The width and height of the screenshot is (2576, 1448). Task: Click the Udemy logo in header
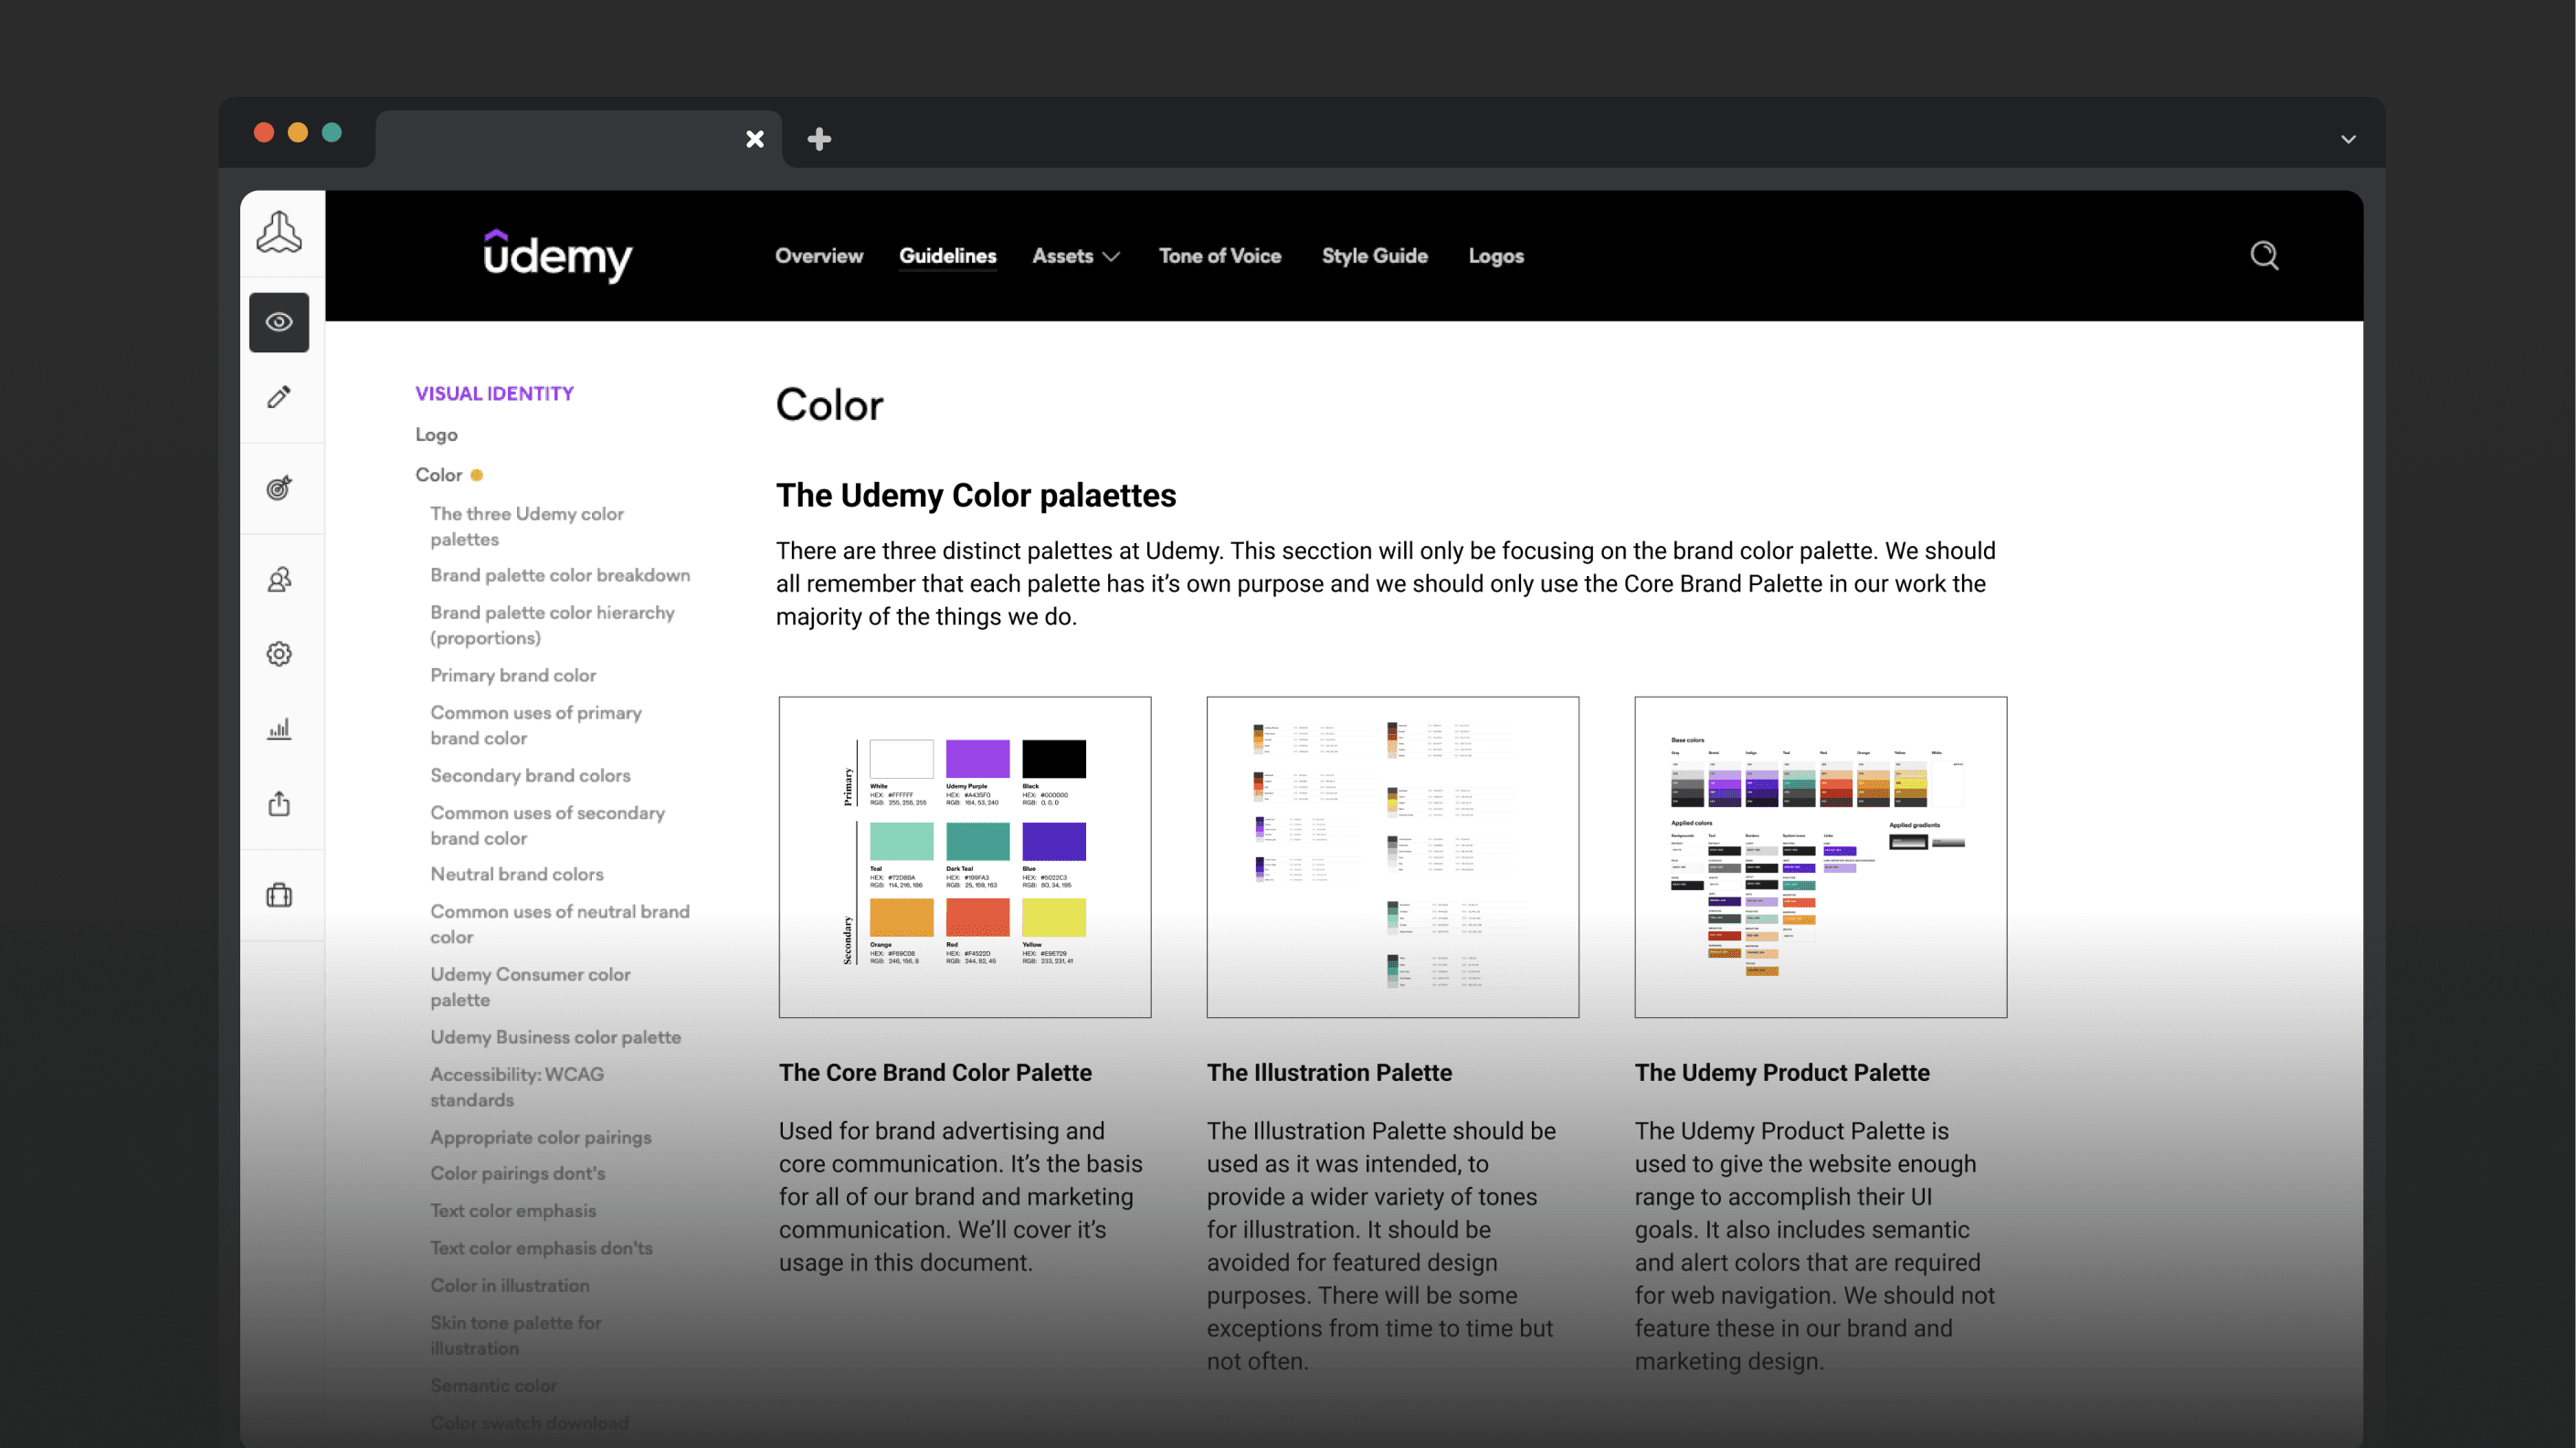click(557, 256)
